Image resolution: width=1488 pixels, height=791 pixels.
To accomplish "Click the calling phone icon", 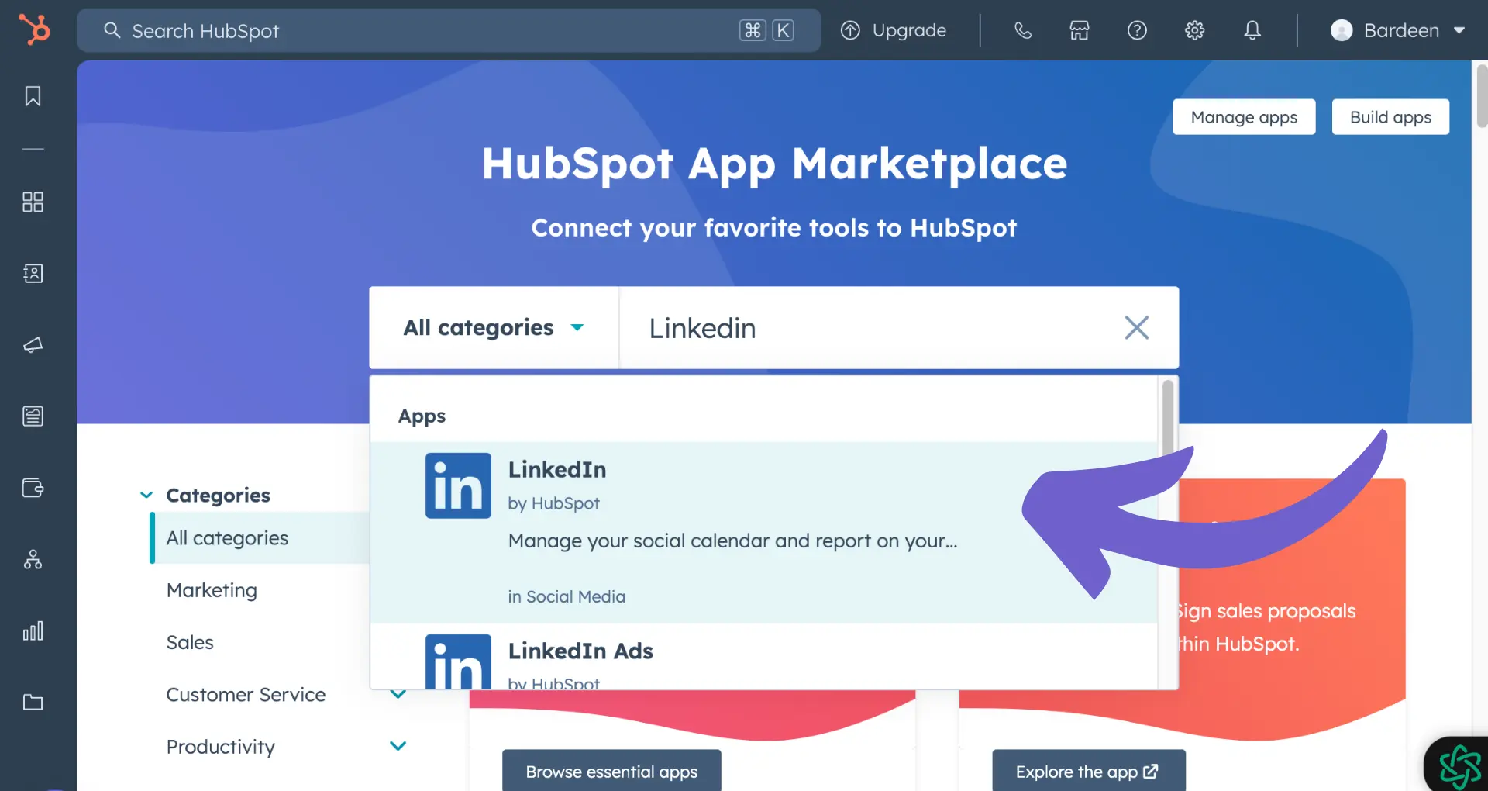I will [1023, 30].
